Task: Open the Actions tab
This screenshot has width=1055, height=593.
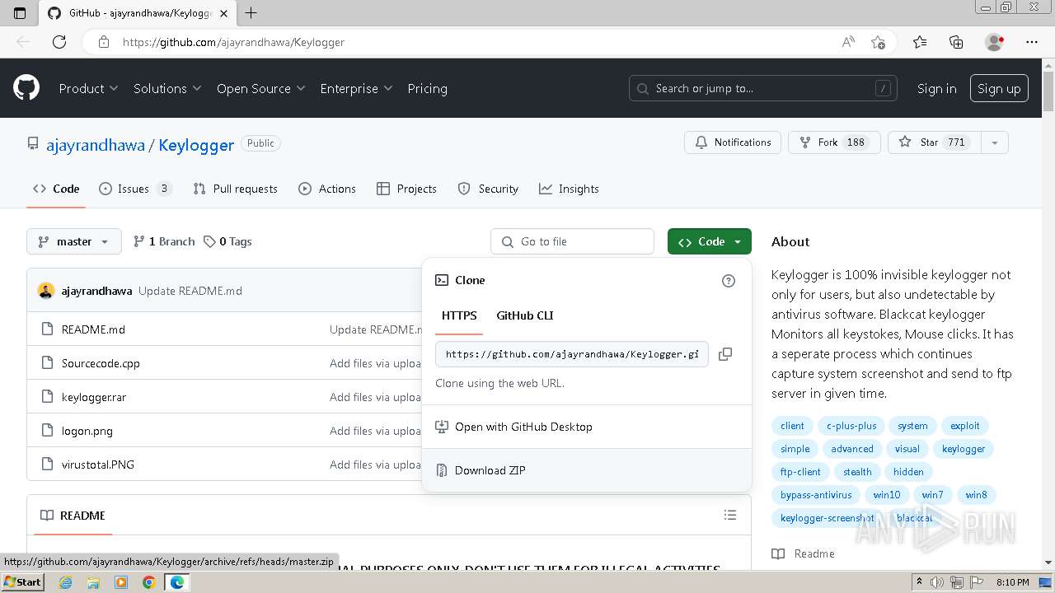Action: (x=327, y=189)
